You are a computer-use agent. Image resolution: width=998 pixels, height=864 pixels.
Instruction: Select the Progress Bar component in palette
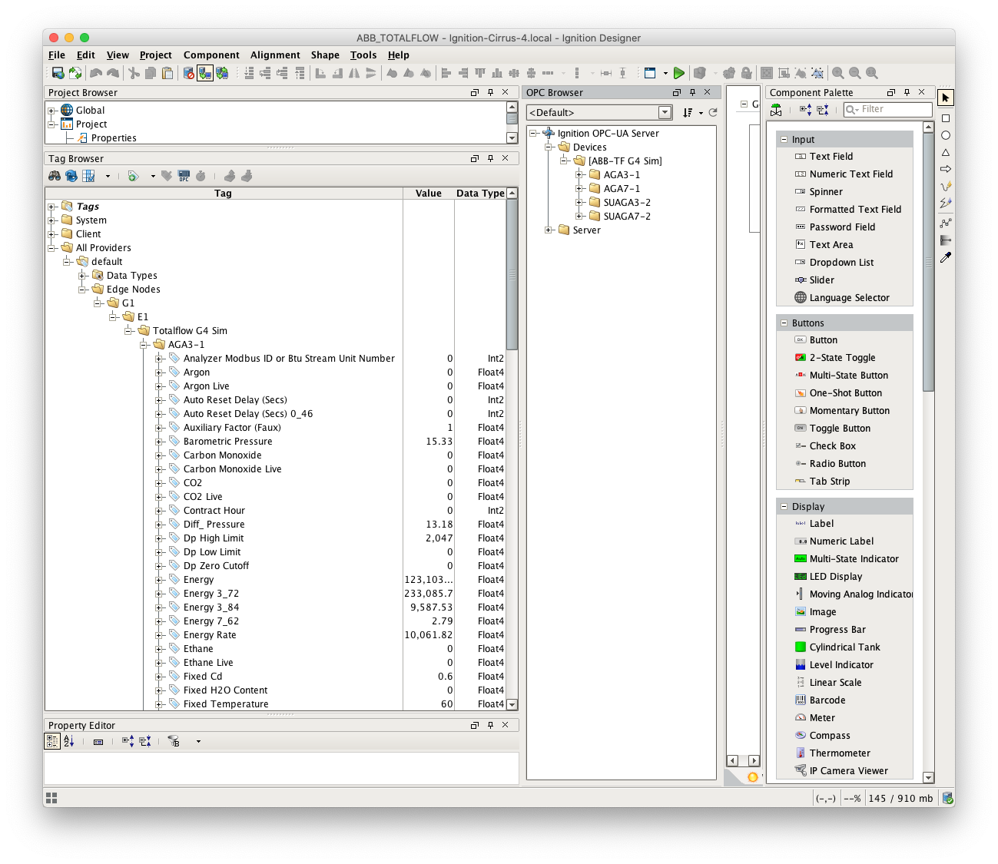tap(830, 630)
